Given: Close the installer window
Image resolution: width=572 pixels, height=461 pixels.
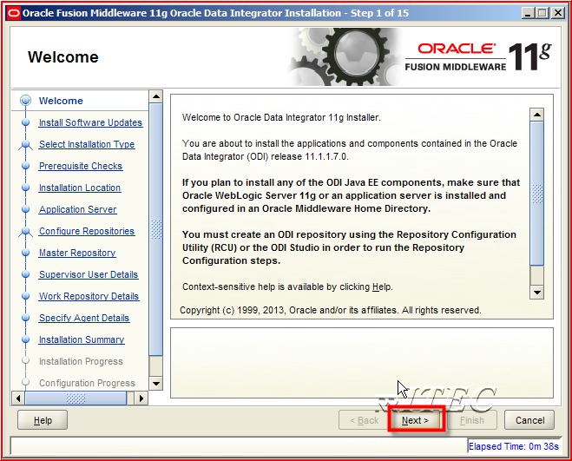Looking at the screenshot, I should [558, 14].
